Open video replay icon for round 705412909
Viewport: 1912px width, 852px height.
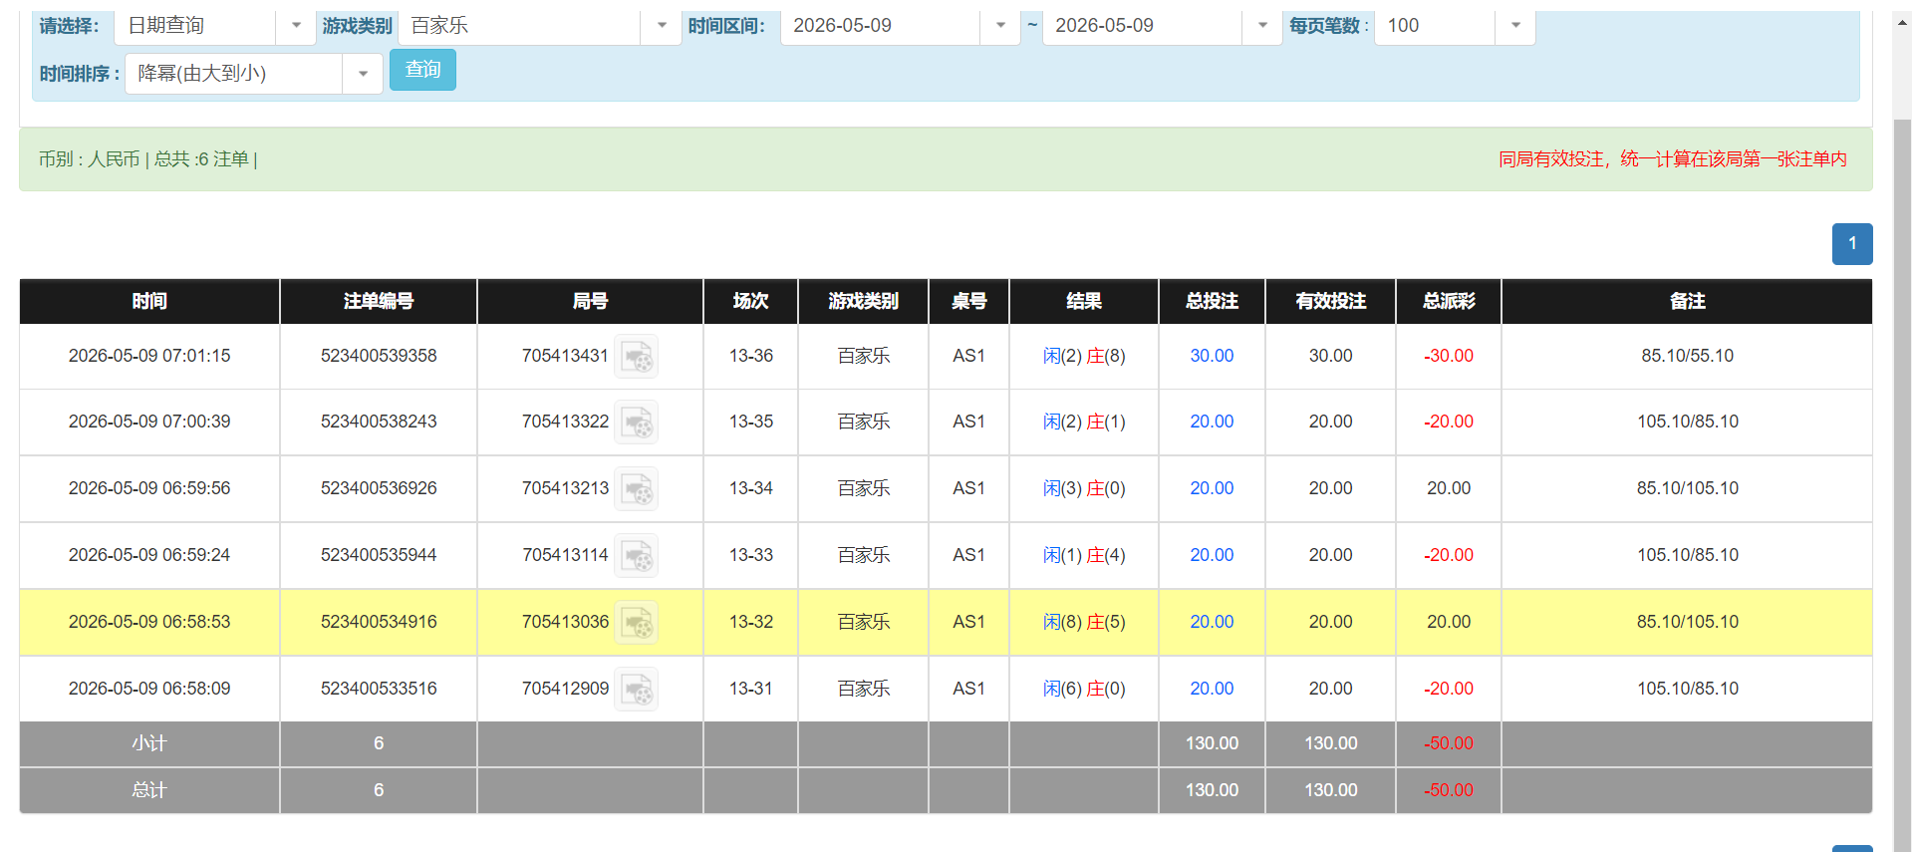(636, 690)
